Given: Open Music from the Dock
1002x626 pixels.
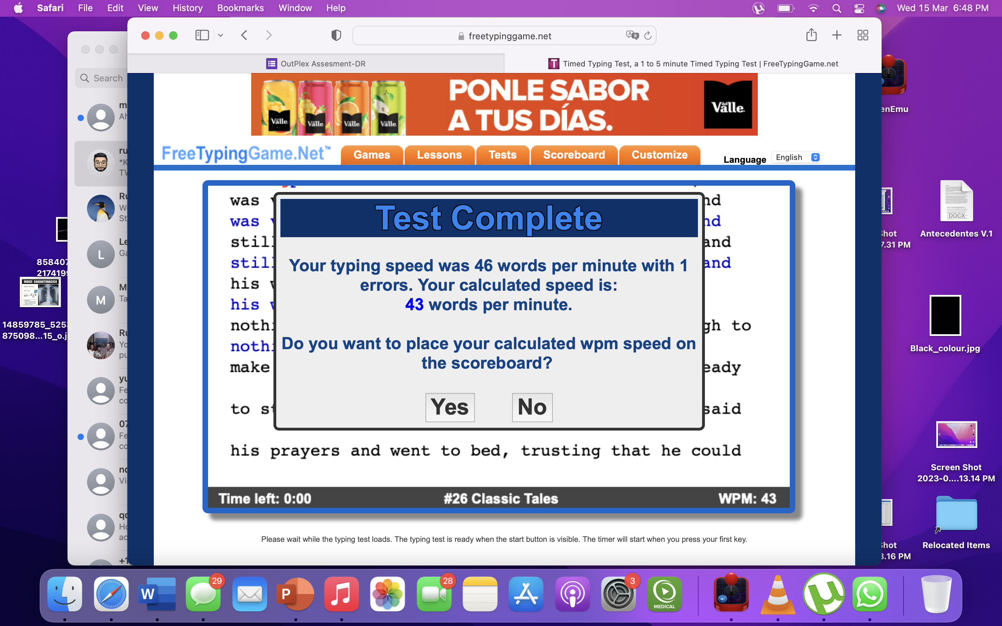Looking at the screenshot, I should (342, 594).
